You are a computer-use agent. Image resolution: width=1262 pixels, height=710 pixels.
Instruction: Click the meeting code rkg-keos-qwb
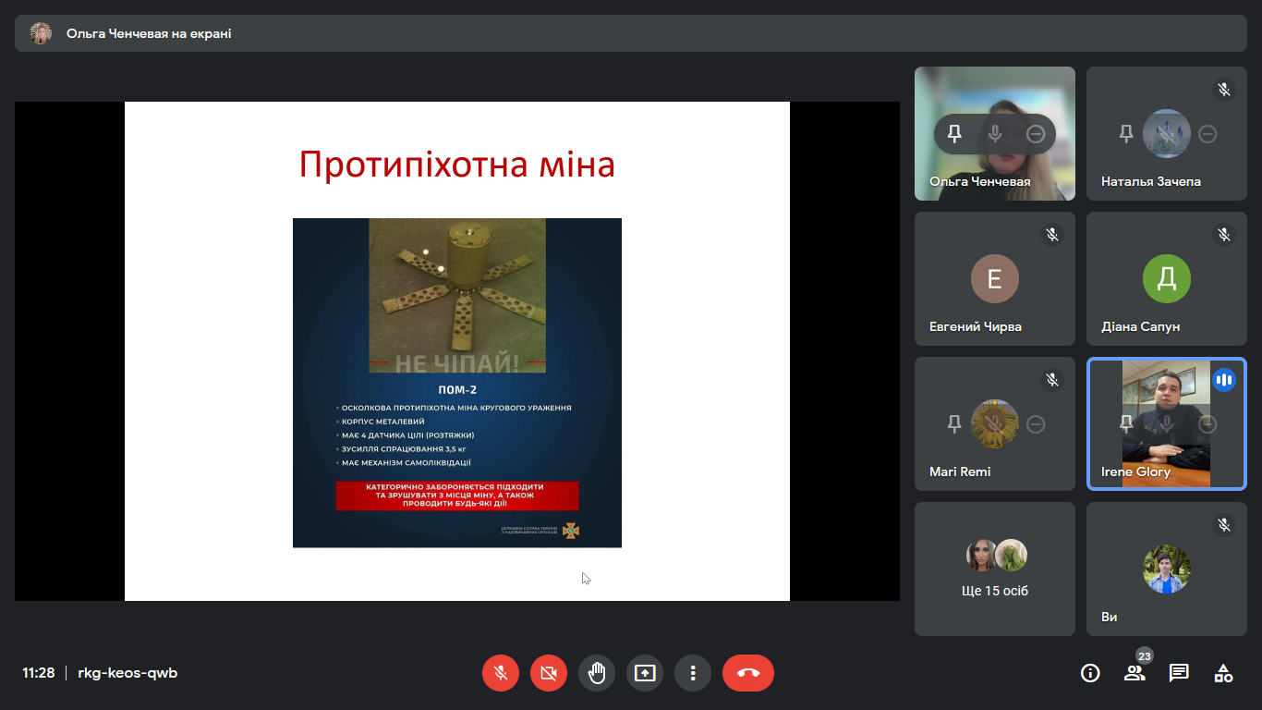(x=127, y=673)
